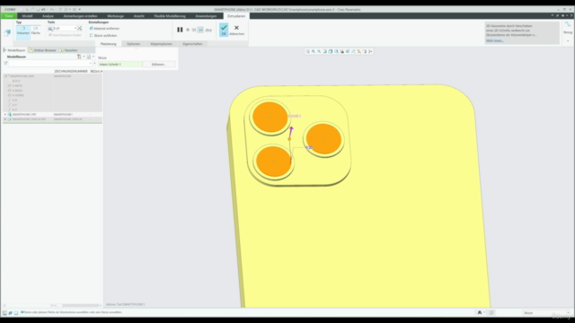Toggle the perspective view icon
This screenshot has width=575, height=323.
coord(348,52)
